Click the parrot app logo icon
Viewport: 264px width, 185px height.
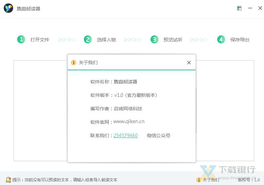8,8
